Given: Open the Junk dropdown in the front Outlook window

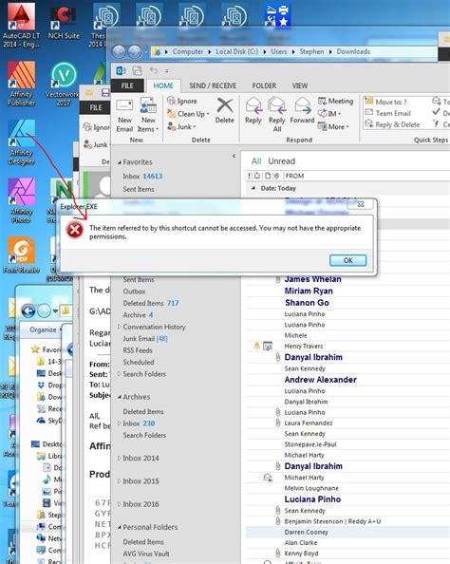Looking at the screenshot, I should tap(181, 126).
